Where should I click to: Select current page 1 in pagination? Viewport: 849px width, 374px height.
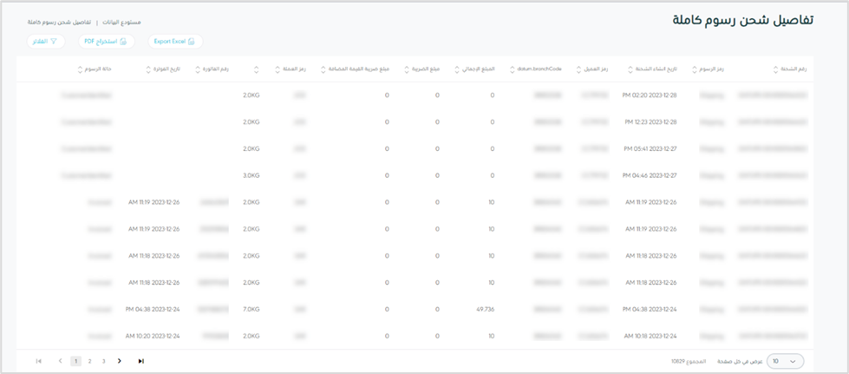(75, 361)
